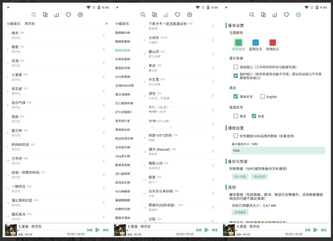Choose blue 蓝田生玉 theme swatch
The height and width of the screenshot is (241, 333).
click(x=256, y=43)
